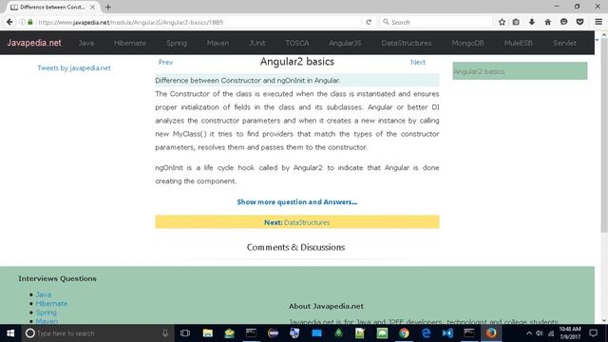Open Windows Action Center notifications
The width and height of the screenshot is (608, 342).
593,333
